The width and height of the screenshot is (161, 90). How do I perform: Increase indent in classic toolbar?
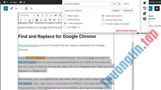pyautogui.click(x=54, y=20)
